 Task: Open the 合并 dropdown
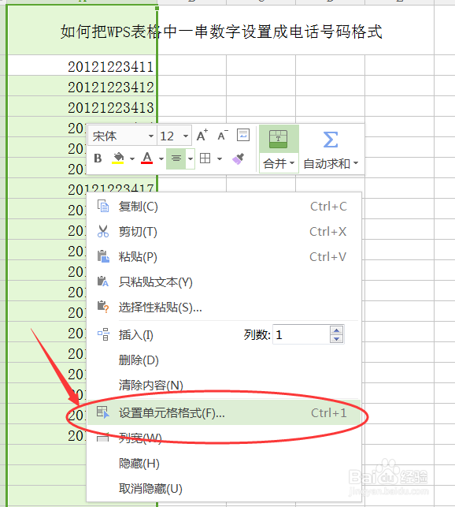point(279,163)
